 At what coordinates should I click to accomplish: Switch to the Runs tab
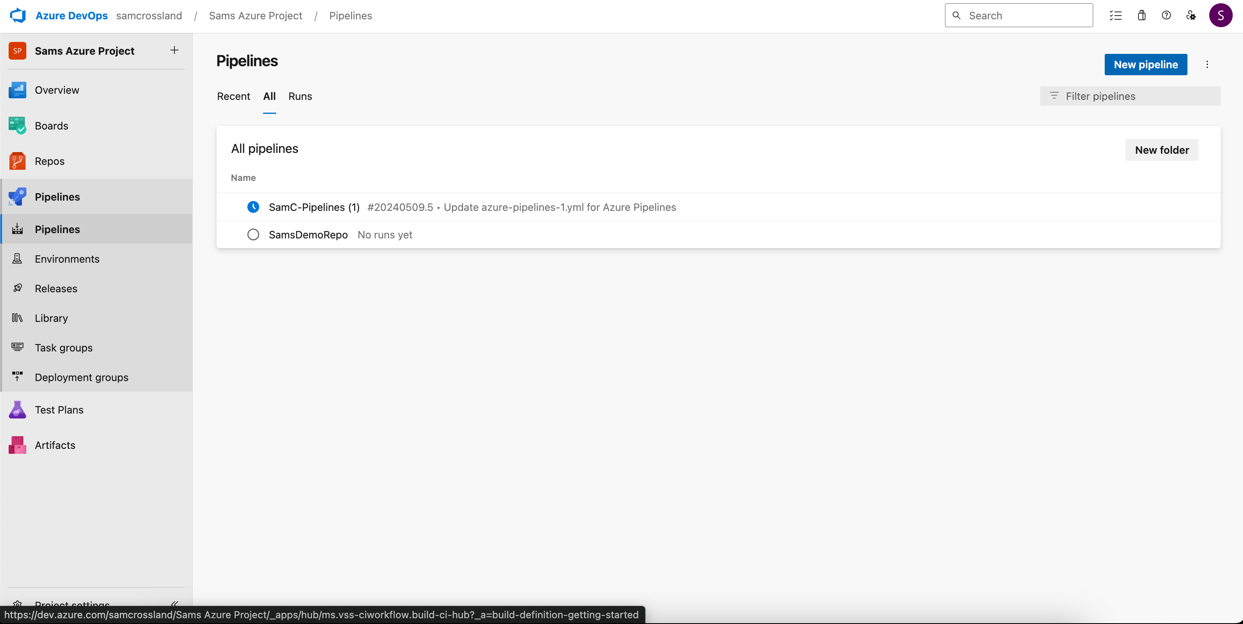pyautogui.click(x=300, y=96)
